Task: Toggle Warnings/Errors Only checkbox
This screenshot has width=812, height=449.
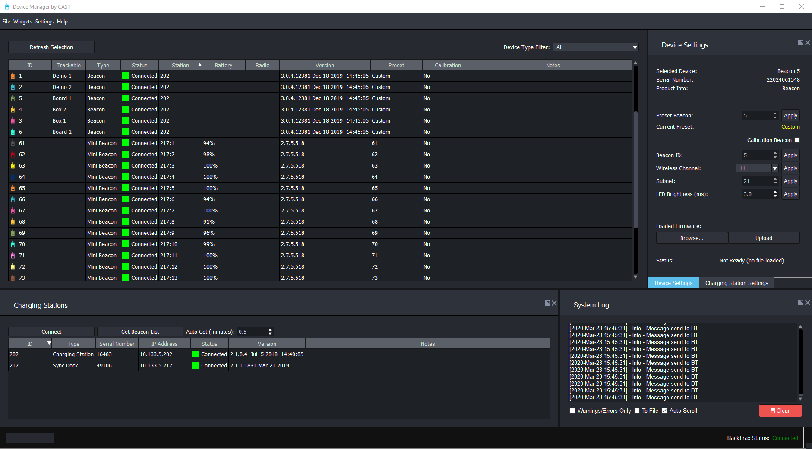Action: tap(572, 411)
